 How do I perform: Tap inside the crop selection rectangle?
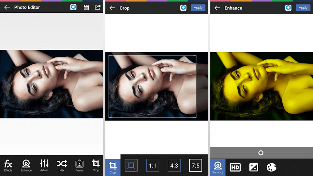(152, 86)
